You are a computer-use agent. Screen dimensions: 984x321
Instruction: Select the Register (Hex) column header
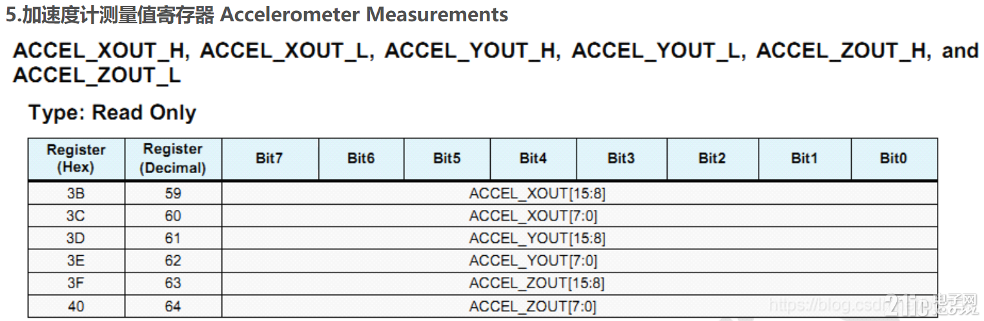[x=76, y=158]
